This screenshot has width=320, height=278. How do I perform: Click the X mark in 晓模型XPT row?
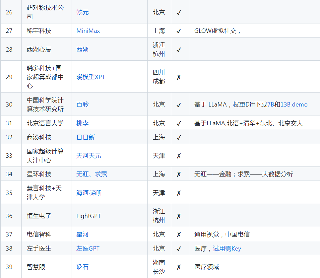pos(179,77)
